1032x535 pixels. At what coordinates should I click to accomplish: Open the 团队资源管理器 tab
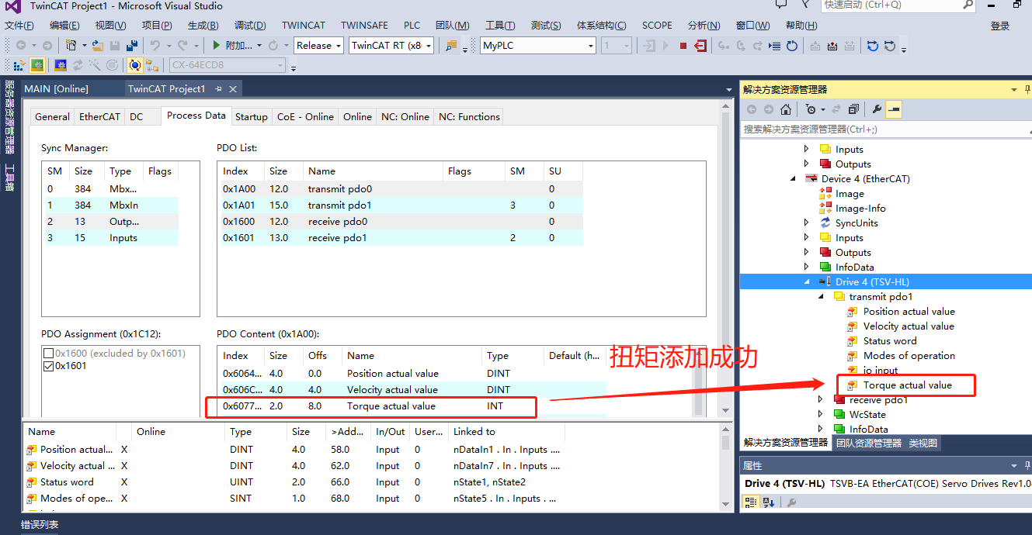tap(869, 443)
